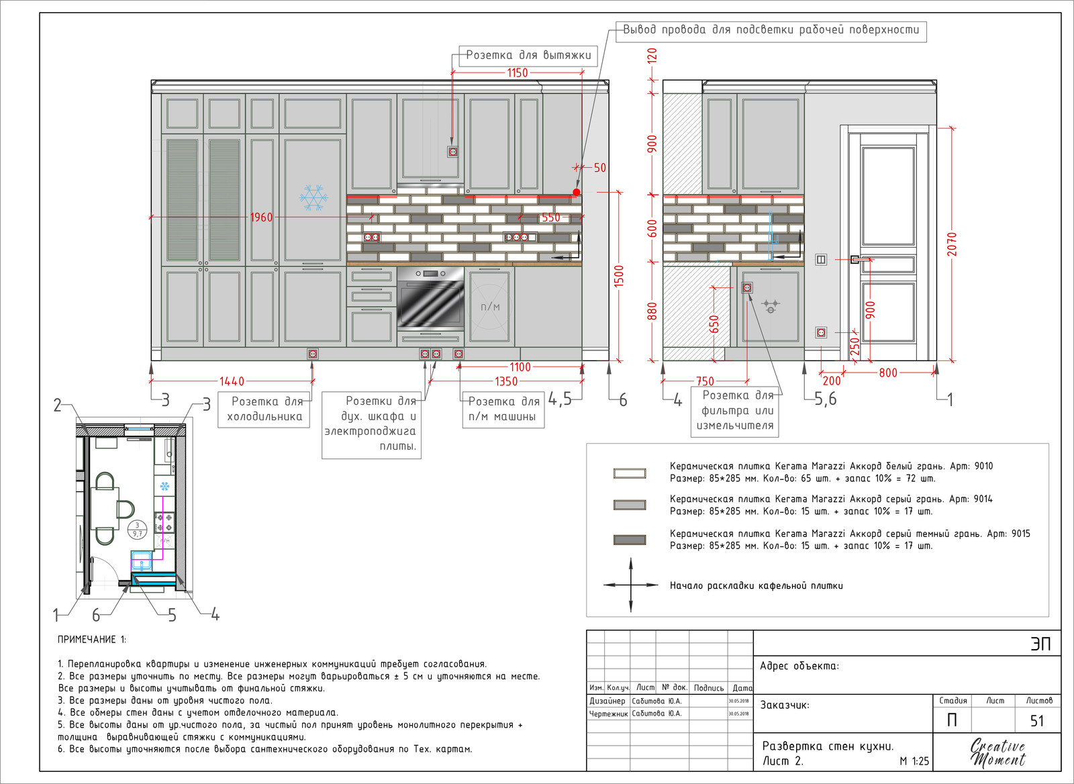Click the light switch symbol beside the door
The height and width of the screenshot is (784, 1074).
click(821, 260)
